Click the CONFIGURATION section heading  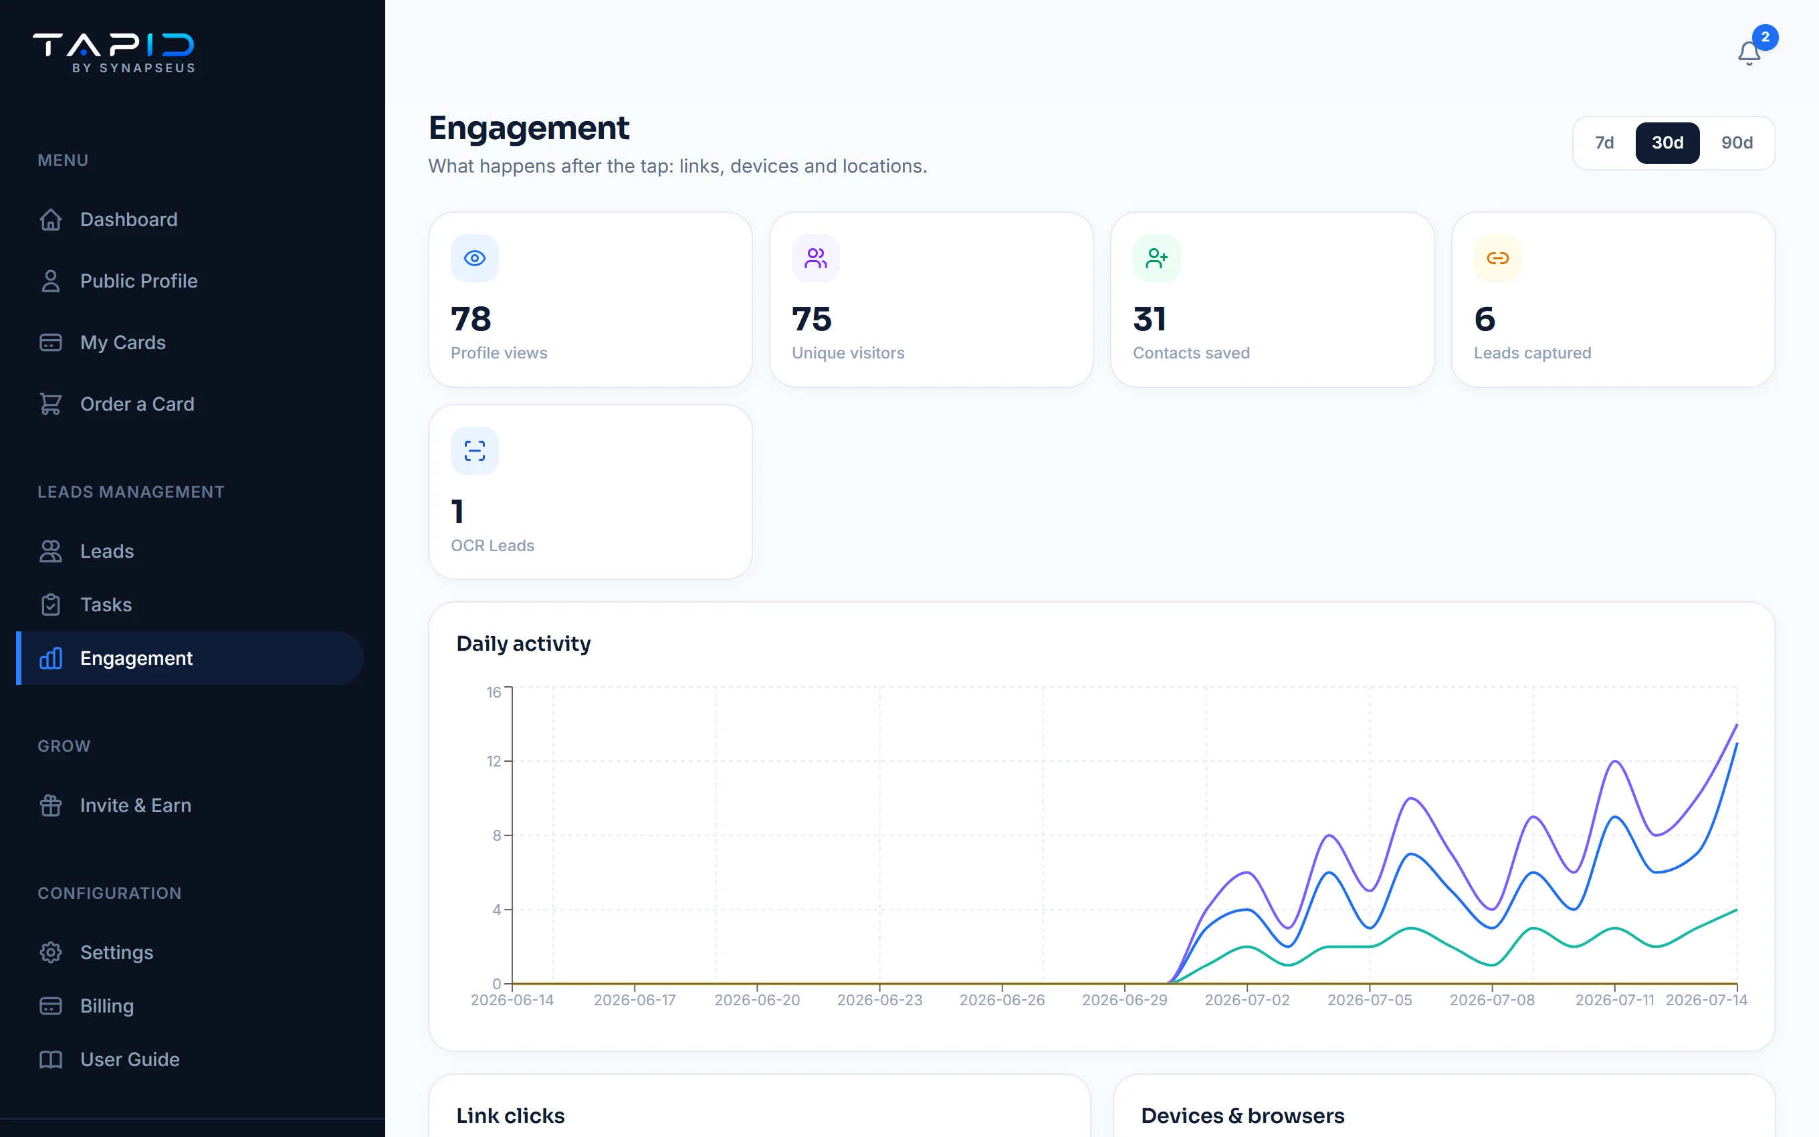pyautogui.click(x=110, y=894)
